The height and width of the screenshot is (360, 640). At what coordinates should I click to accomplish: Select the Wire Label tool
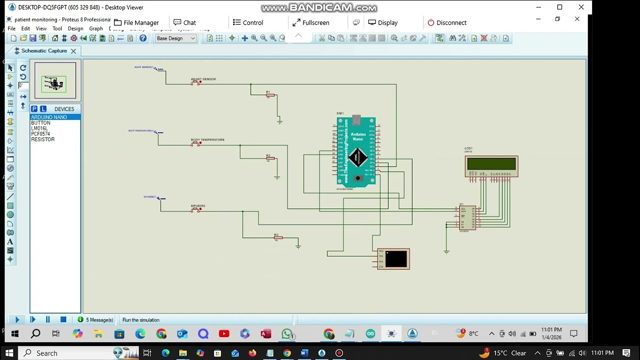click(10, 95)
